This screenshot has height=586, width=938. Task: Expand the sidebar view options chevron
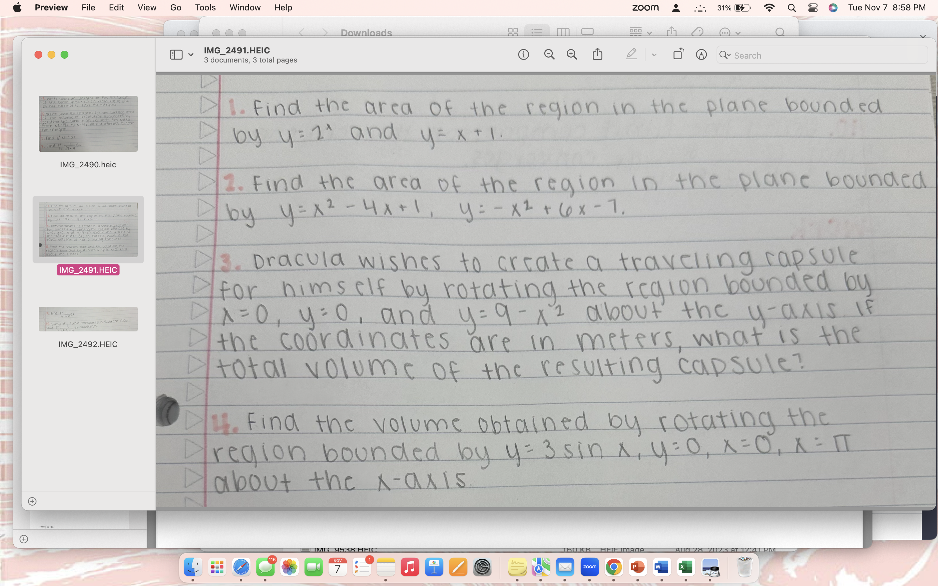tap(190, 54)
